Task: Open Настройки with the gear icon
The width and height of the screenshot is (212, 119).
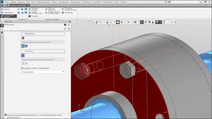Action: (x=67, y=13)
